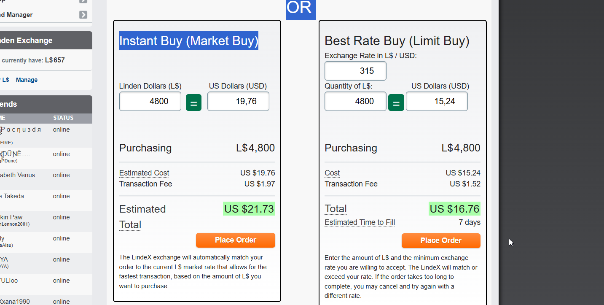Place the Best Rate limit buy order
The width and height of the screenshot is (604, 305).
tap(440, 240)
